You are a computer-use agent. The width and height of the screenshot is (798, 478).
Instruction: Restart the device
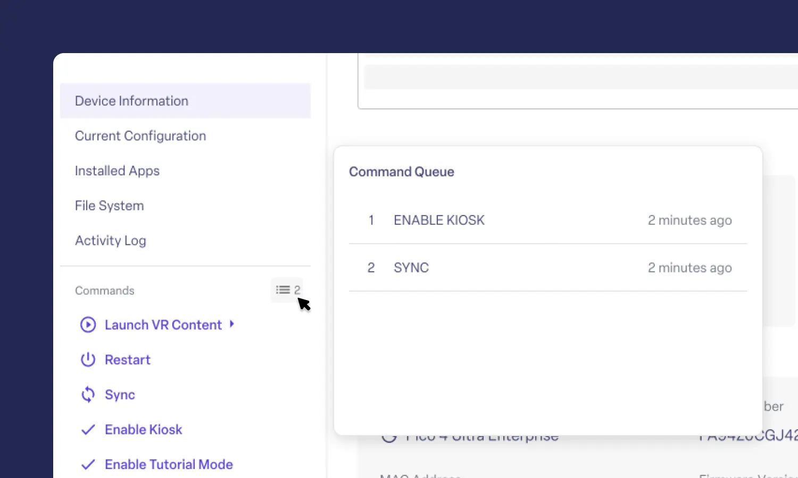[128, 360]
